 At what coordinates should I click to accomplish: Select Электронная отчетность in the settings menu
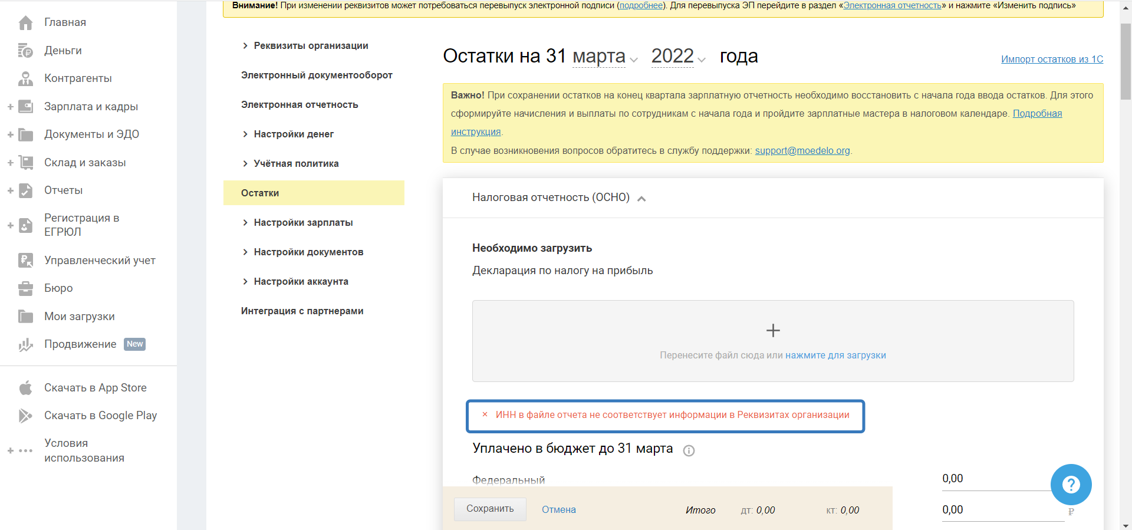[300, 105]
